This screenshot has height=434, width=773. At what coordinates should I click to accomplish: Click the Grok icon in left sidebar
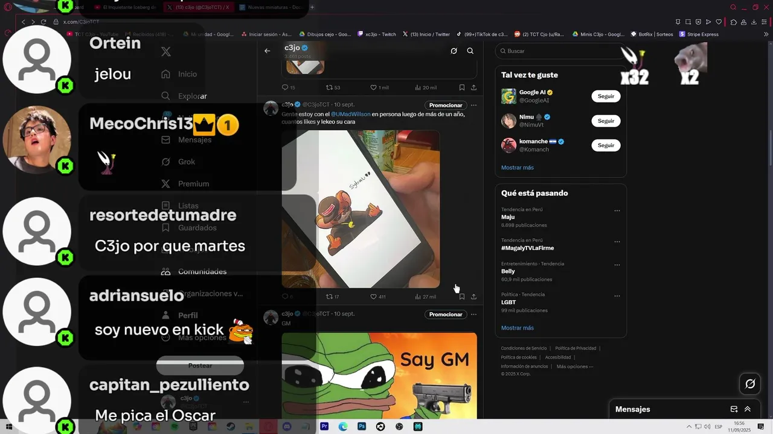point(165,162)
